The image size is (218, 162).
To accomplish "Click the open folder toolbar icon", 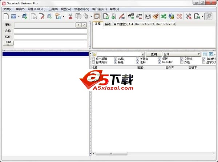I will pyautogui.click(x=14, y=16).
